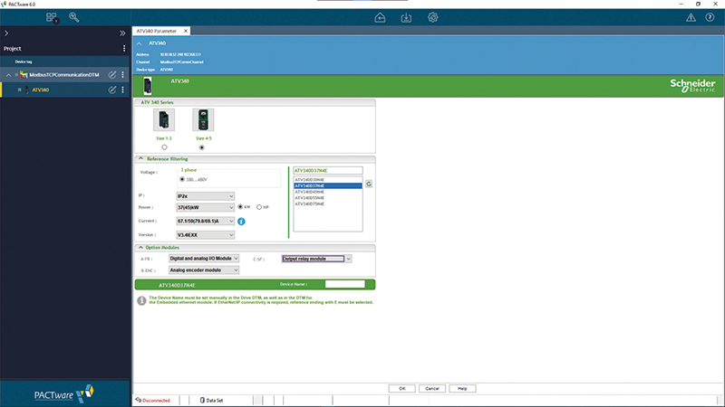Open the Current dropdown
The width and height of the screenshot is (725, 407).
click(x=206, y=221)
